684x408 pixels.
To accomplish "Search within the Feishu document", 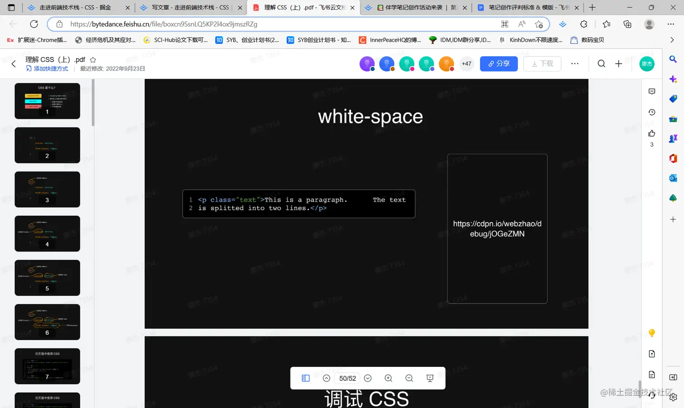I will click(601, 64).
